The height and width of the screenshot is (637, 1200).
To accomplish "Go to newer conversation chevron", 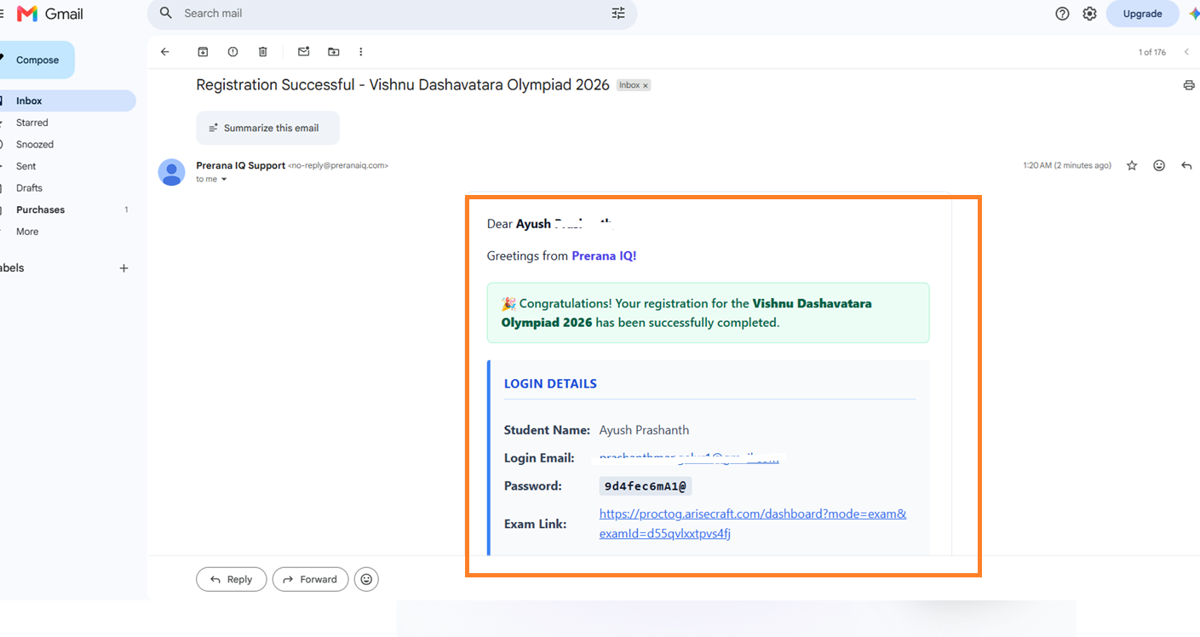I will click(1186, 52).
